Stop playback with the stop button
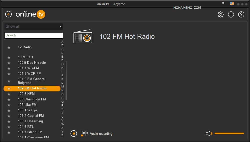Image resolution: width=250 pixels, height=142 pixels. click(x=73, y=134)
